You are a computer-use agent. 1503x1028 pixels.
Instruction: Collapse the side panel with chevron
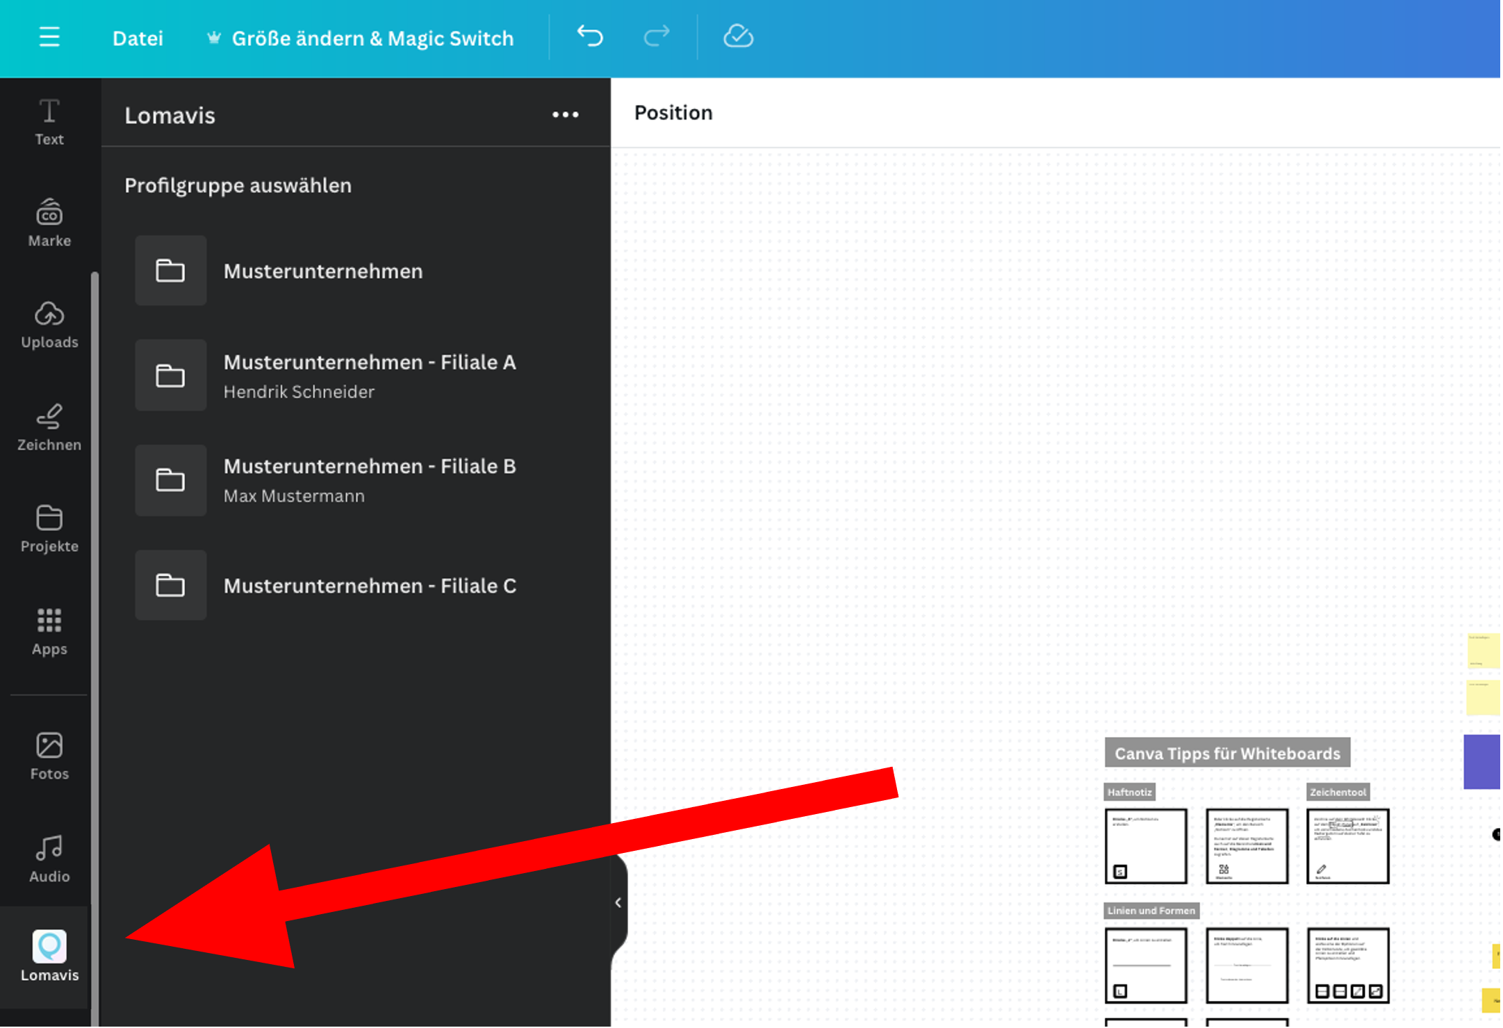pyautogui.click(x=618, y=902)
